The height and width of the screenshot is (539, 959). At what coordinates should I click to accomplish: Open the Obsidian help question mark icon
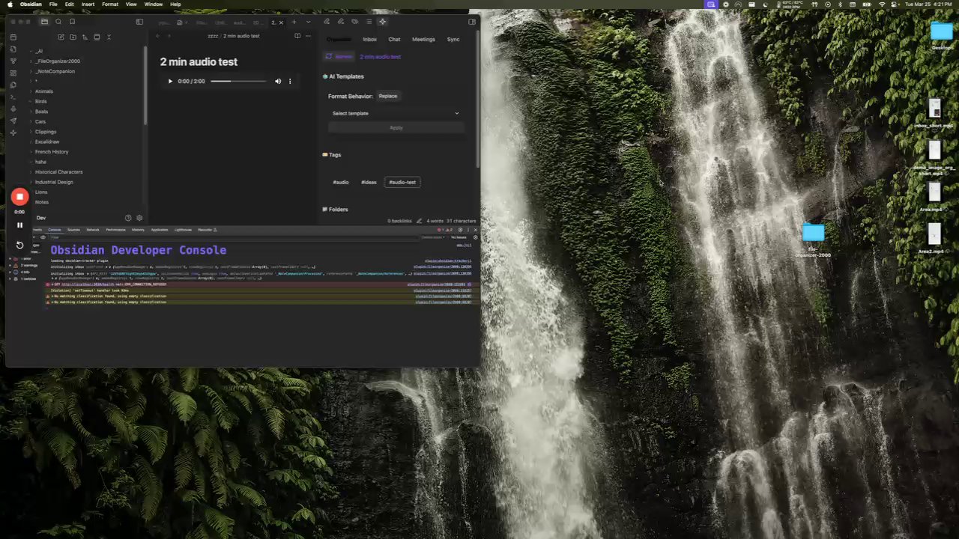tap(128, 218)
